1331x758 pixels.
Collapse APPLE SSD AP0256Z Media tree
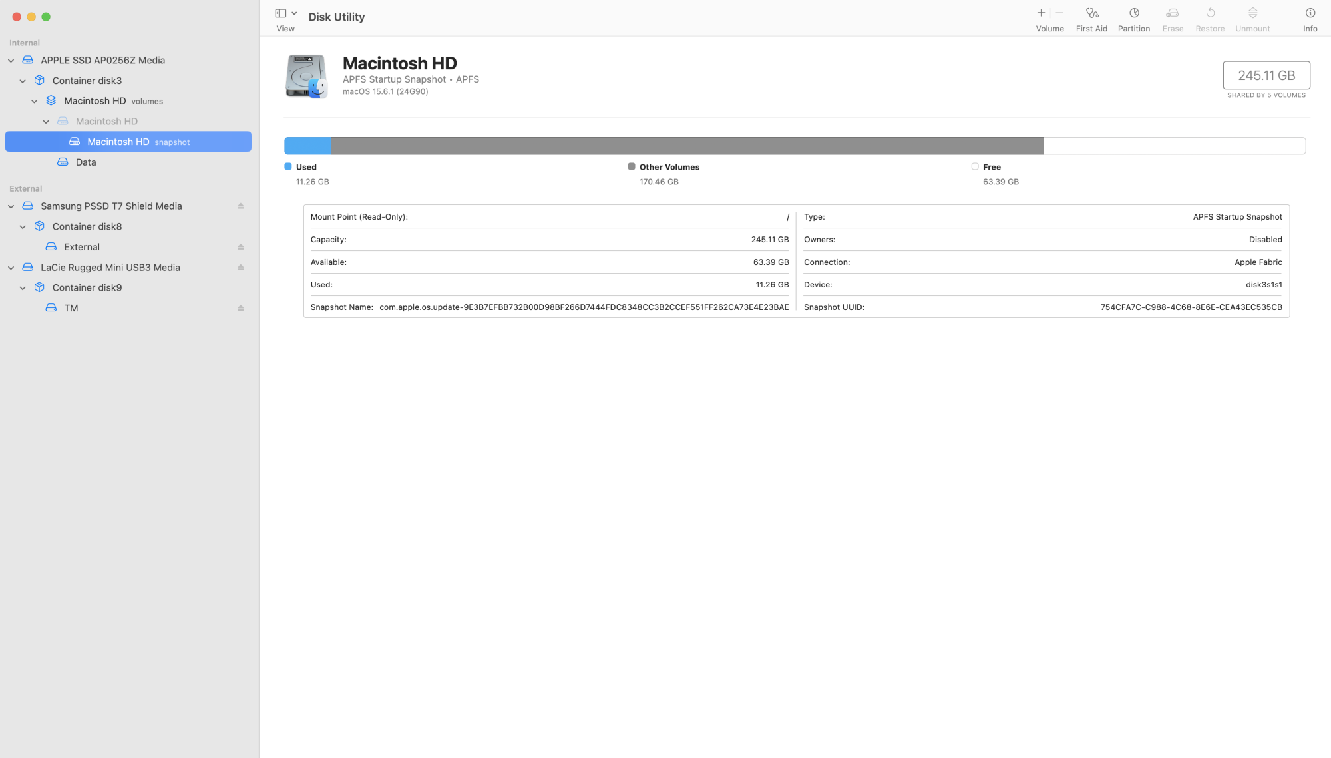coord(11,61)
